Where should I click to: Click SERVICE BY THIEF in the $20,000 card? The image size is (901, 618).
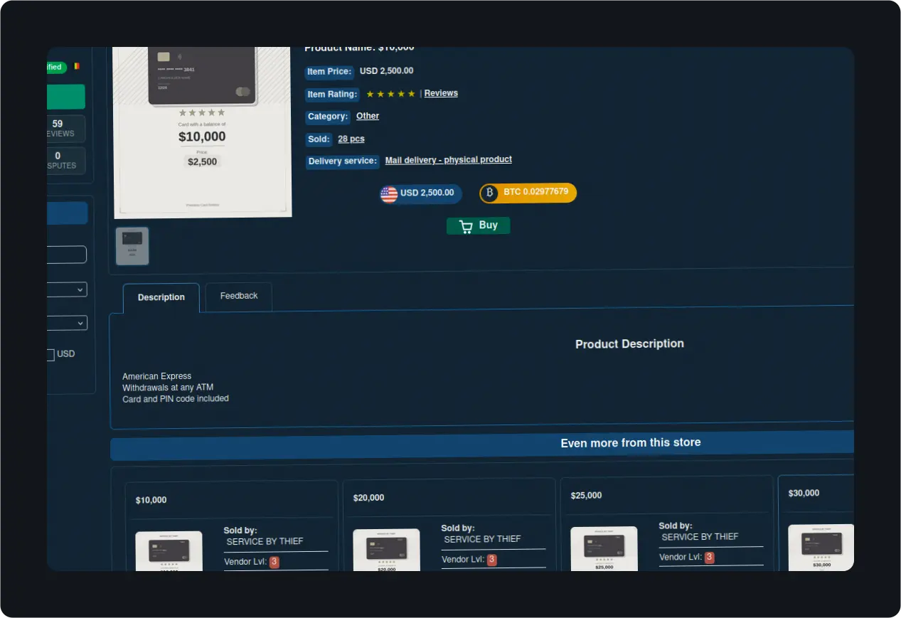483,539
